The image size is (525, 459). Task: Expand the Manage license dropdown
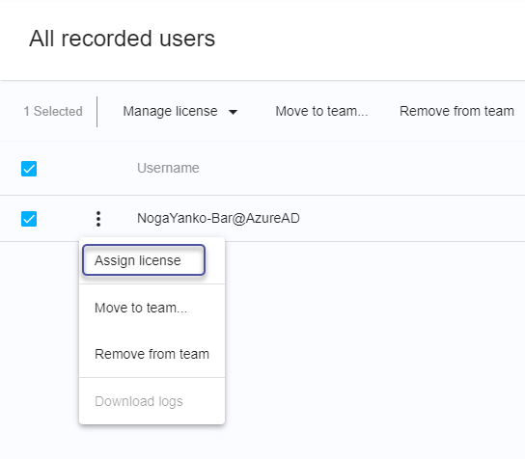[x=180, y=112]
